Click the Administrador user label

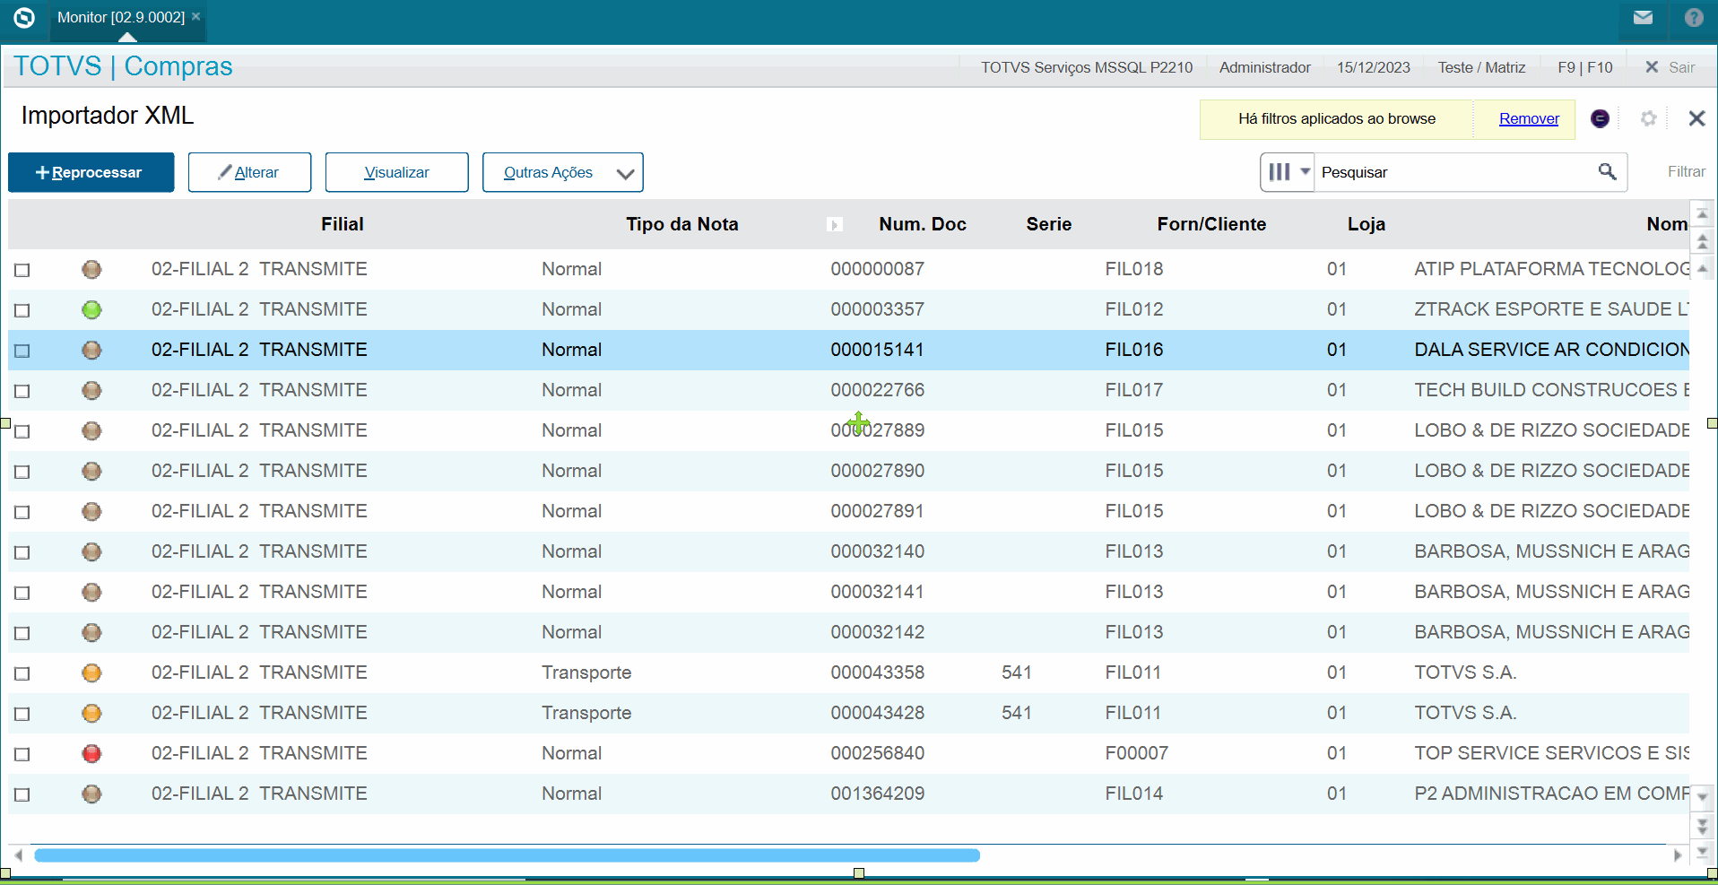point(1264,67)
